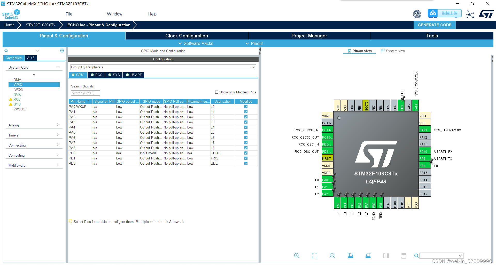This screenshot has width=496, height=266.
Task: Click the ST logo in top bar
Action: pos(486,14)
